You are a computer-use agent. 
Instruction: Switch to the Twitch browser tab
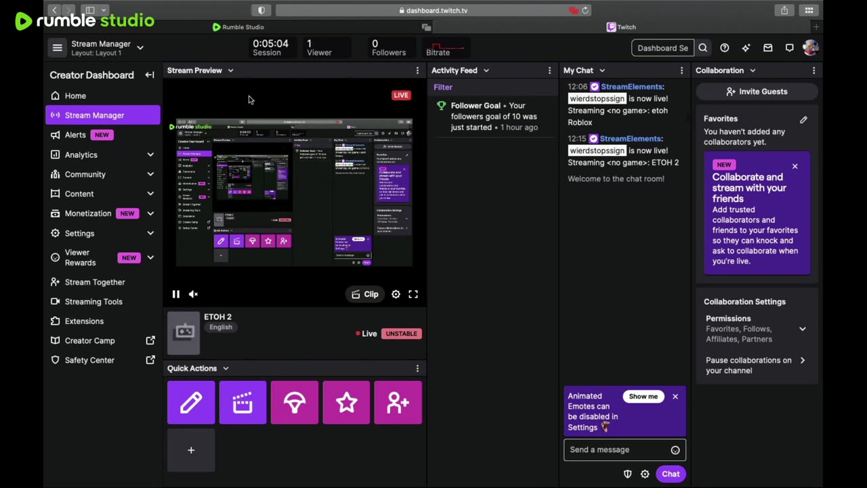point(621,27)
